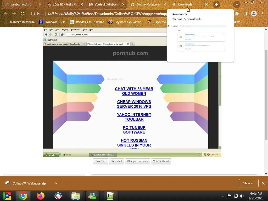Open network tray icon
This screenshot has width=268, height=201.
236,196
